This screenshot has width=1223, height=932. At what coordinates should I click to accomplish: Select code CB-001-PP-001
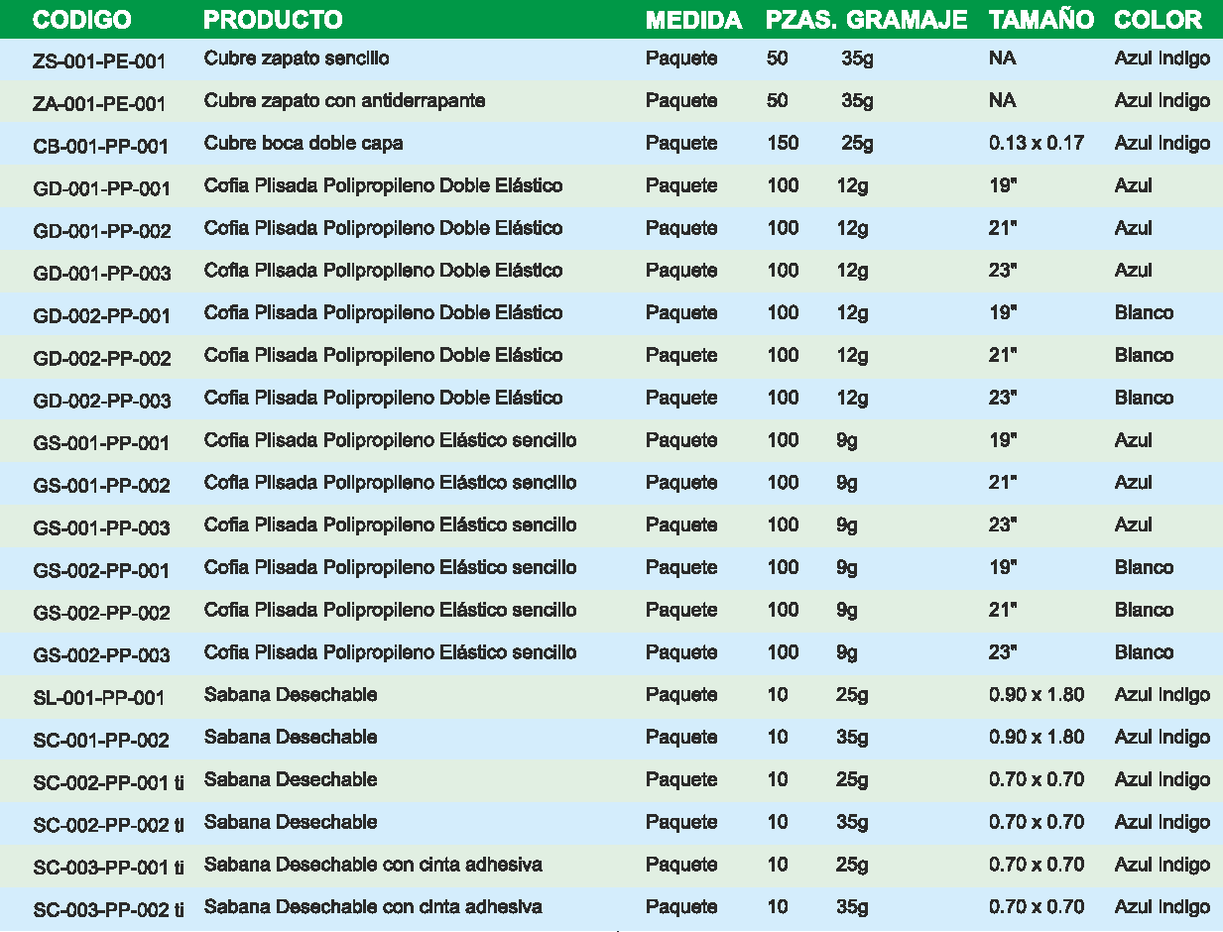coord(100,147)
